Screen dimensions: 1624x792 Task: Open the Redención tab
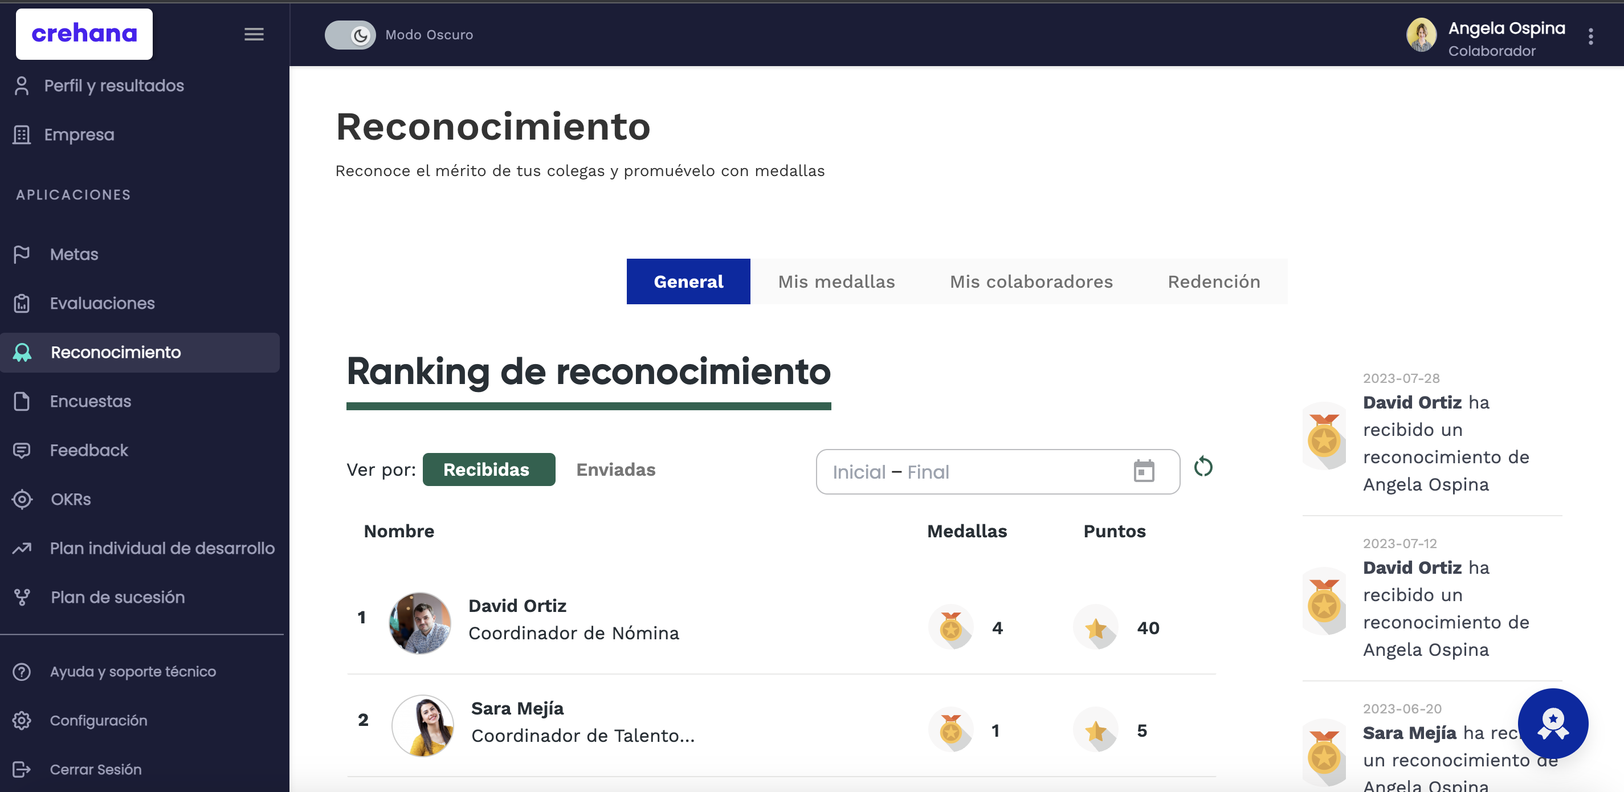(1214, 281)
